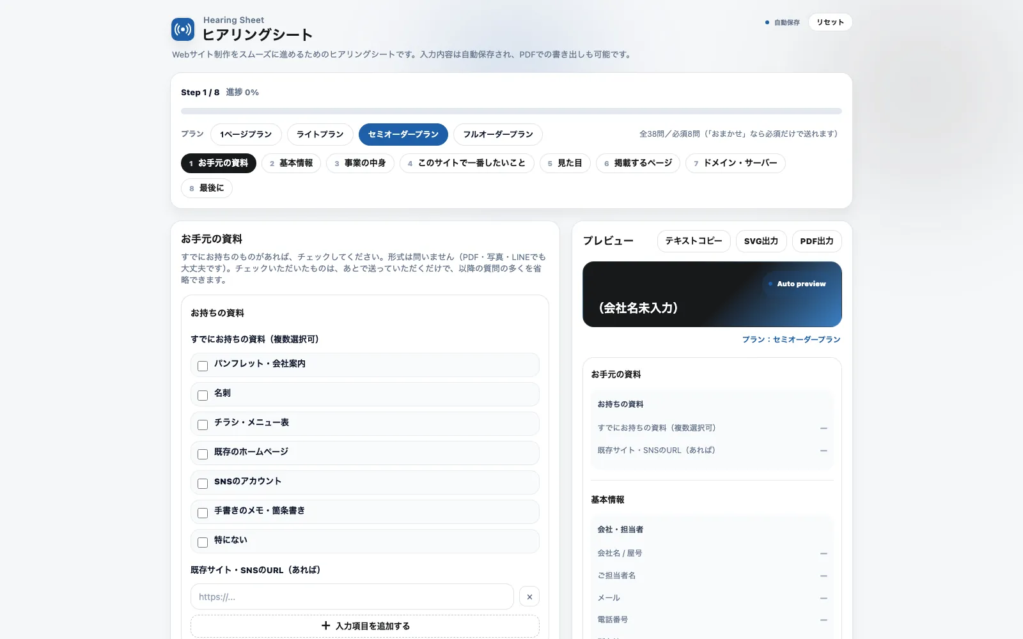Switch to the フルオーダープラン plan

click(498, 134)
